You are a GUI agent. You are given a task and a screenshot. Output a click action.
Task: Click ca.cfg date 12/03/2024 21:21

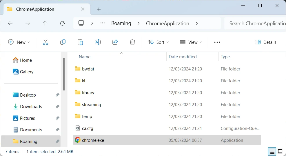(x=185, y=128)
